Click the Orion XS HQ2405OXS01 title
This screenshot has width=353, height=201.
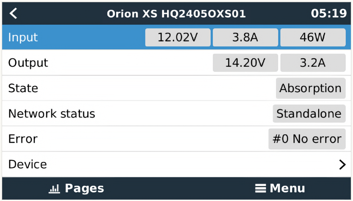coord(176,14)
